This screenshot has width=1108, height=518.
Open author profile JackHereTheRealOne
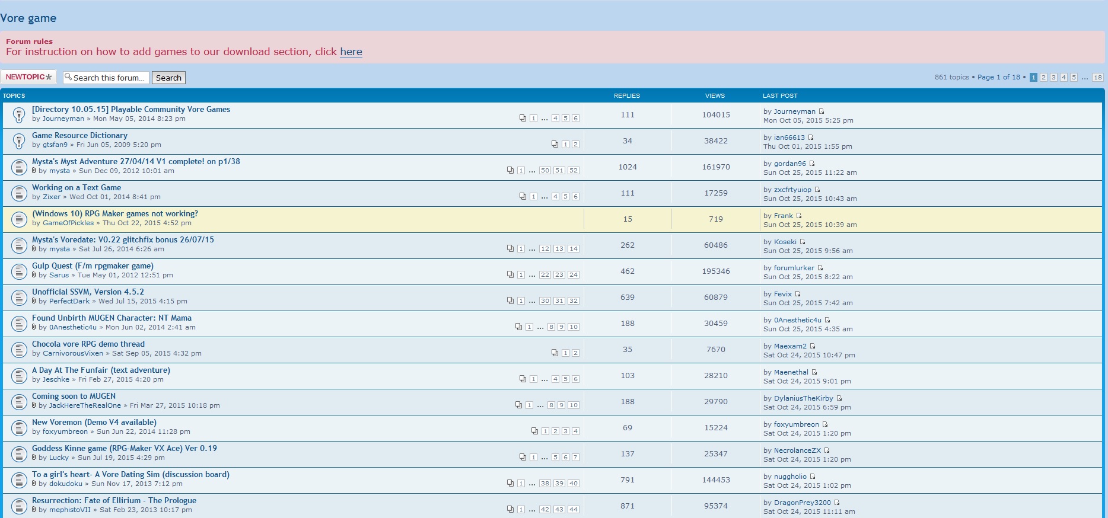[x=85, y=405]
